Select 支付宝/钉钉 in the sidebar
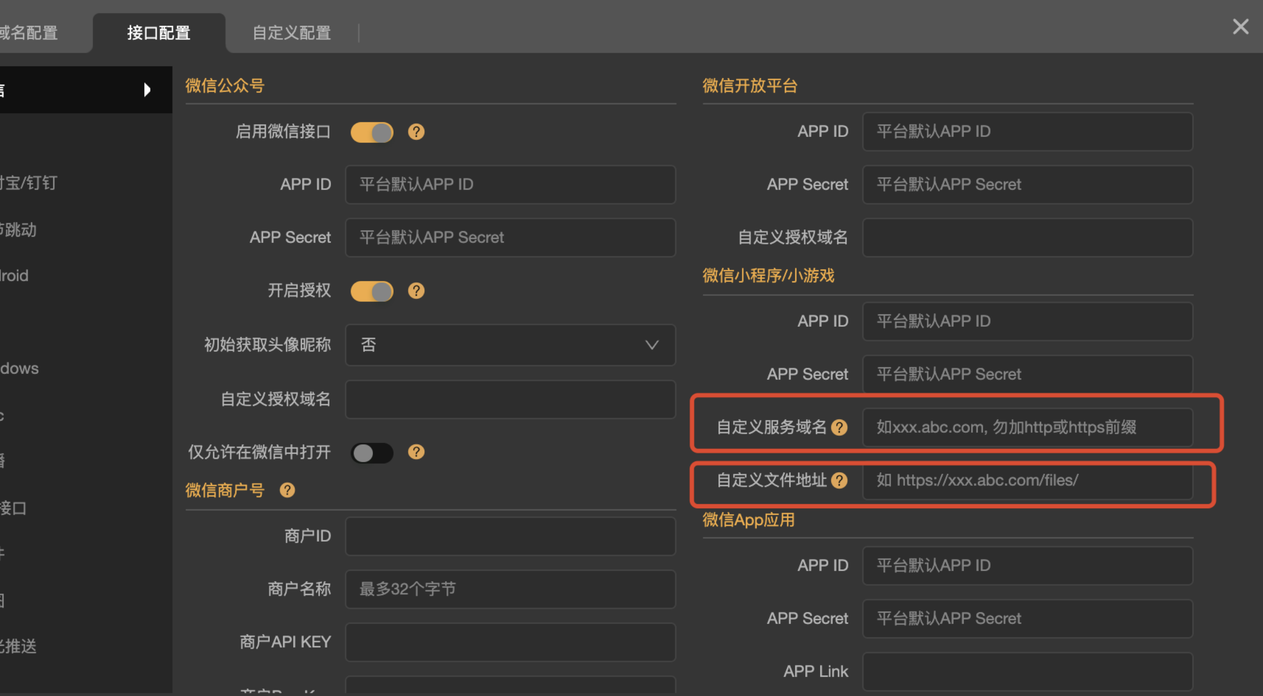The image size is (1263, 696). tap(30, 183)
